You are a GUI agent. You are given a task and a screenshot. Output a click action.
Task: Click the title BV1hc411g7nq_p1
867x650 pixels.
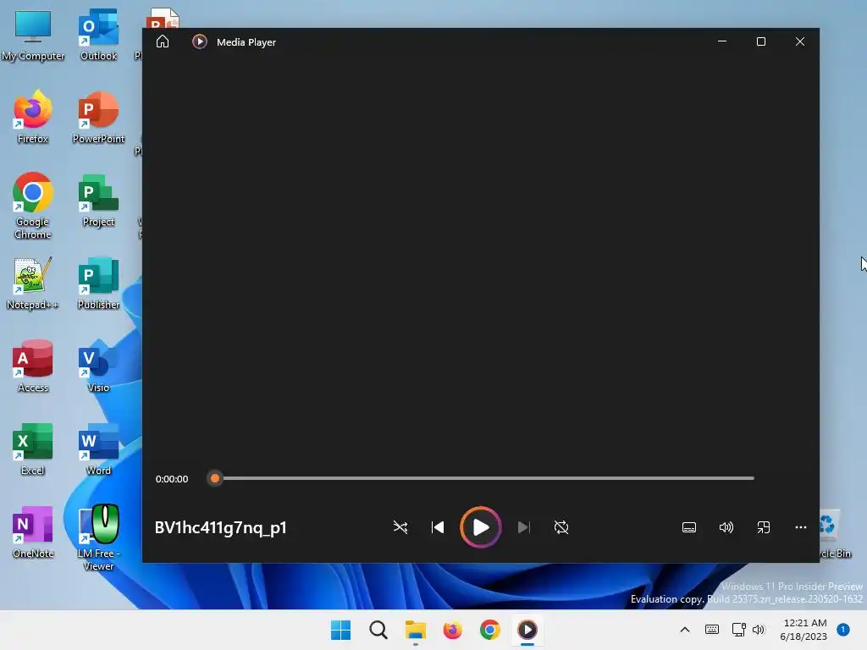[x=221, y=528]
